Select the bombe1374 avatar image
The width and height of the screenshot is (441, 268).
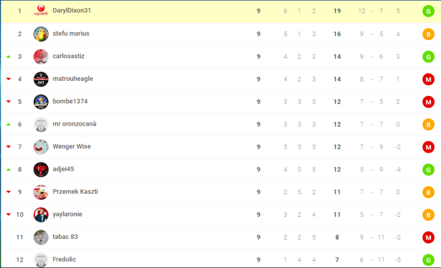coord(41,102)
